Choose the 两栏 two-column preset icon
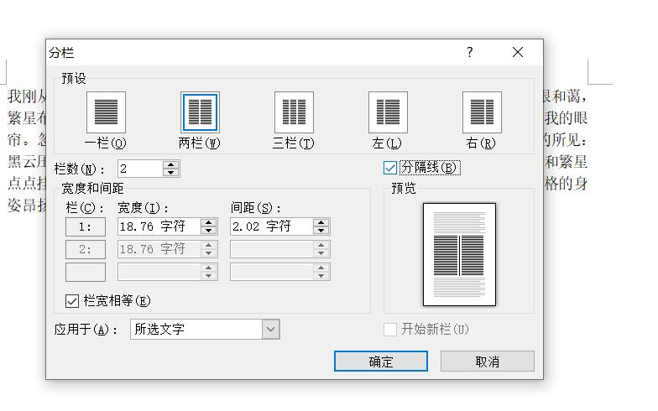The image size is (658, 411). coord(200,112)
